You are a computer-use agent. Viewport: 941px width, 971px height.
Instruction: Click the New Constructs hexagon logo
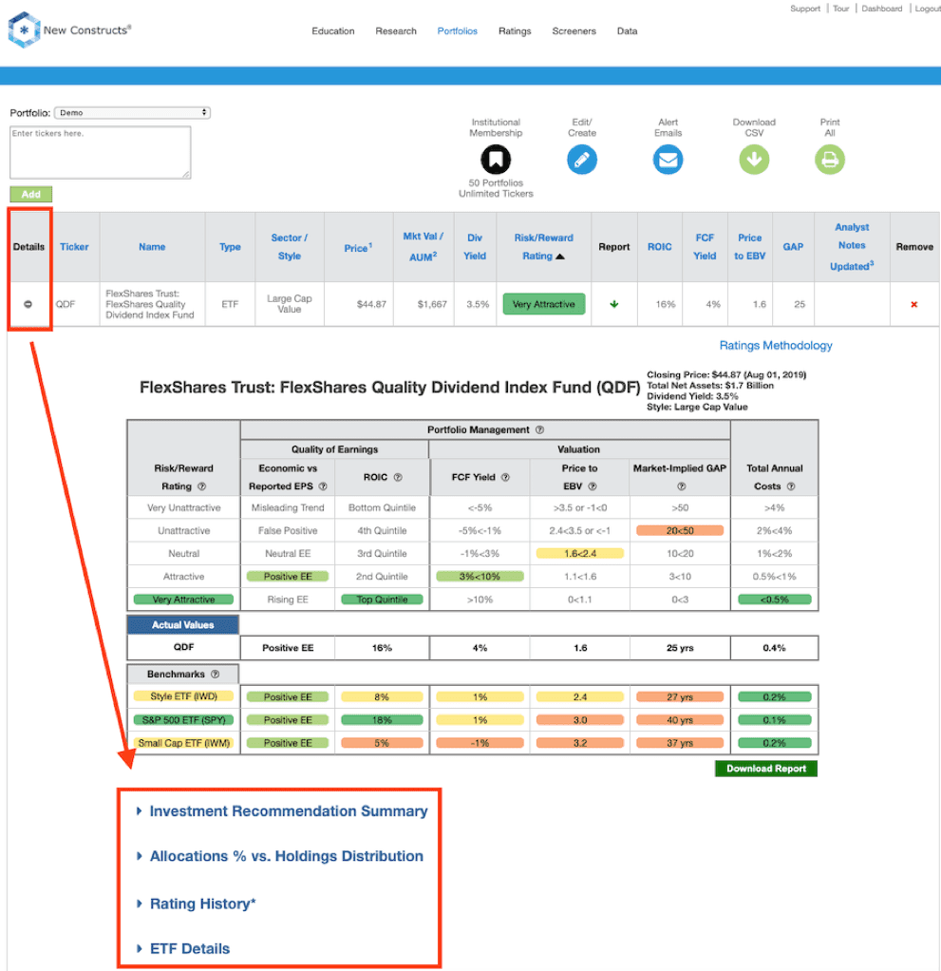24,29
